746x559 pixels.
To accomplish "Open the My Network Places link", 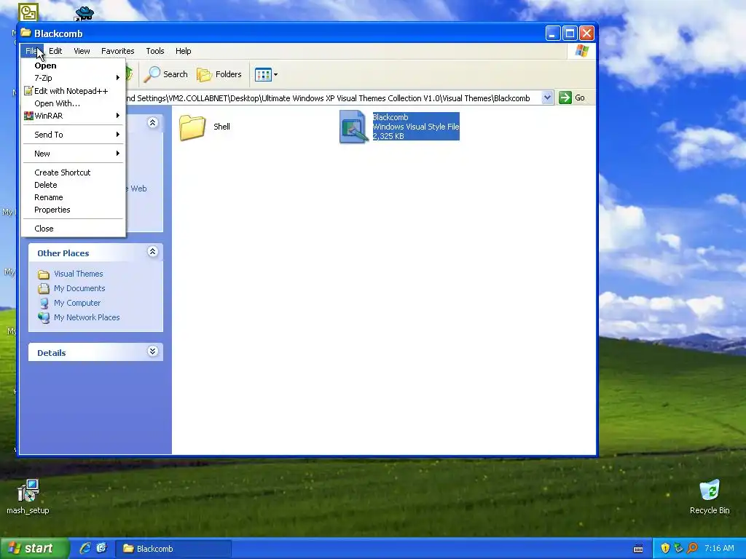I will click(87, 317).
